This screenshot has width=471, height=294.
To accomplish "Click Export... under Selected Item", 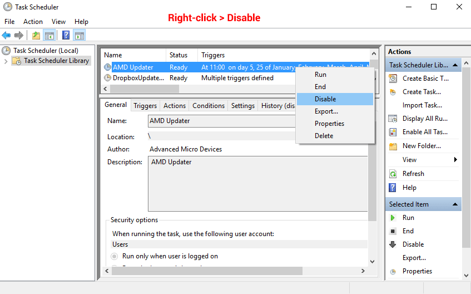I will point(414,258).
